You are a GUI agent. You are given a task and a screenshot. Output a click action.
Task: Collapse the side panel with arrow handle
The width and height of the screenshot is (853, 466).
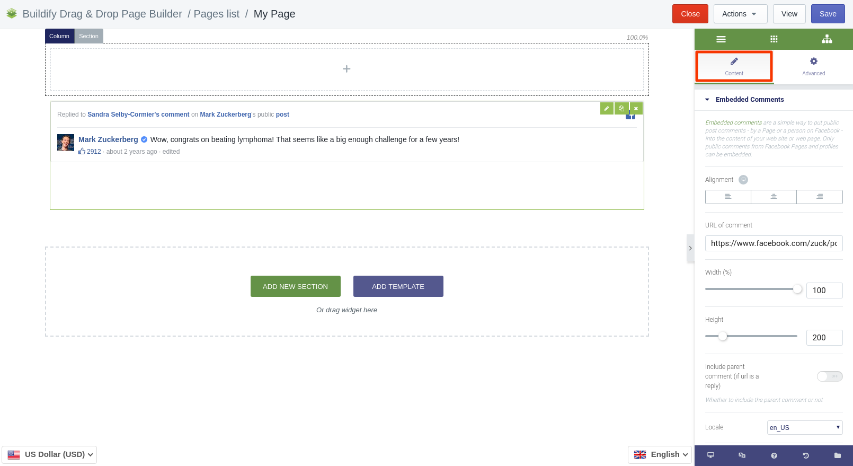coord(690,248)
